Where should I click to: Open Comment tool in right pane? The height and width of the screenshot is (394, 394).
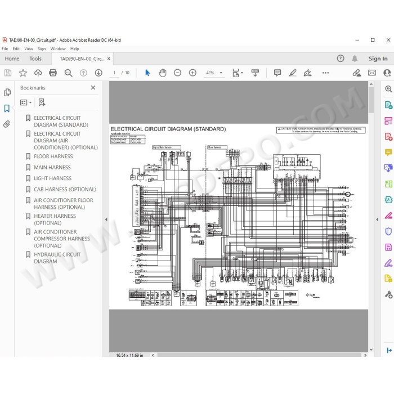tap(388, 153)
